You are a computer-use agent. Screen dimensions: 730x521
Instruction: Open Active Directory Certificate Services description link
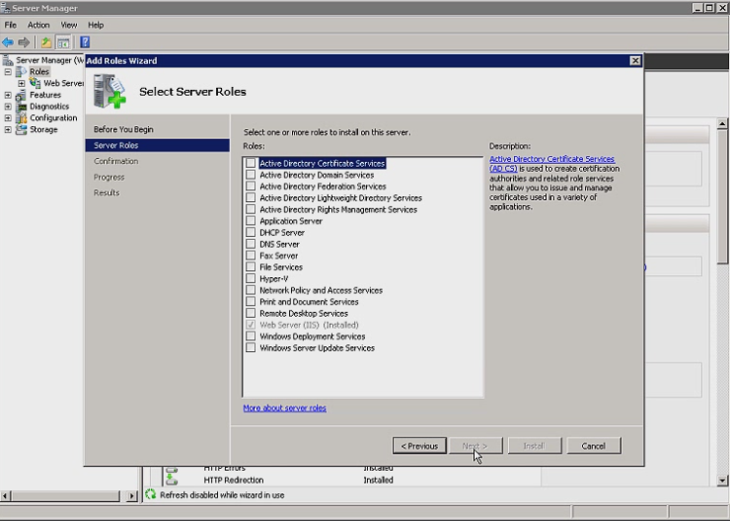[551, 164]
